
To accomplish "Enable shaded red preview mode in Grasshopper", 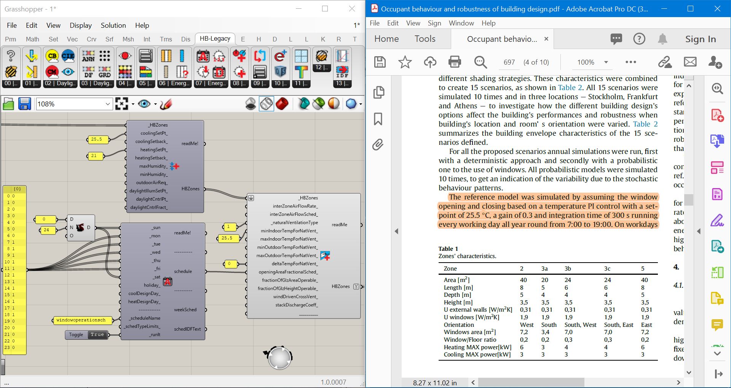I will point(282,104).
